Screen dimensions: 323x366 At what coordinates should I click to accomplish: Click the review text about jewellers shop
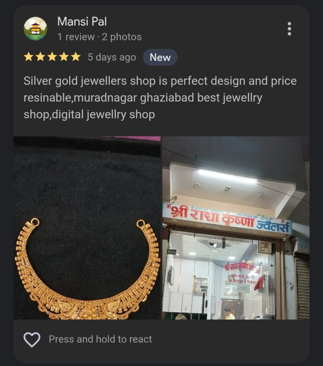(x=160, y=98)
